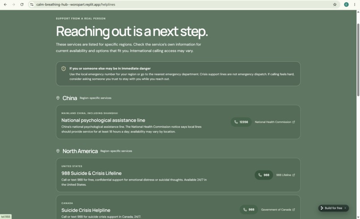360x219 pixels.
Task: Open the Government of Canada link
Action: [278, 210]
